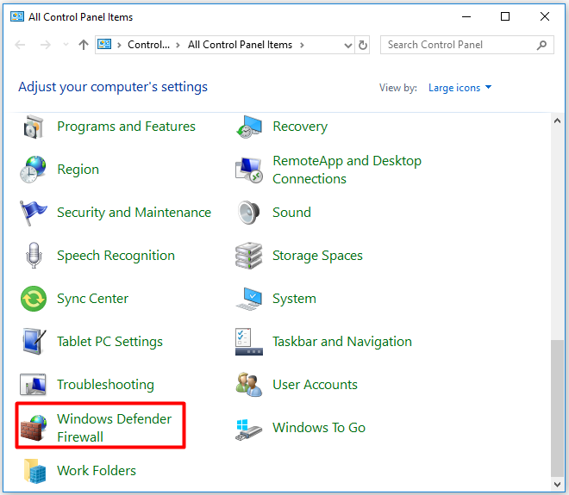Go up one level with Up arrow
569x495 pixels.
(x=83, y=46)
